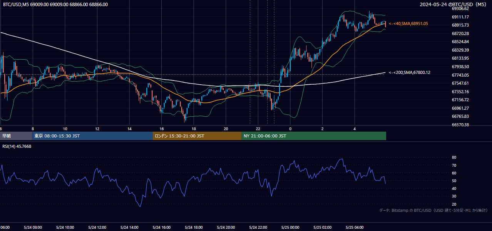Click the BTC/USD,M5 OHLC header text
This screenshot has height=231, width=492.
(55, 5)
